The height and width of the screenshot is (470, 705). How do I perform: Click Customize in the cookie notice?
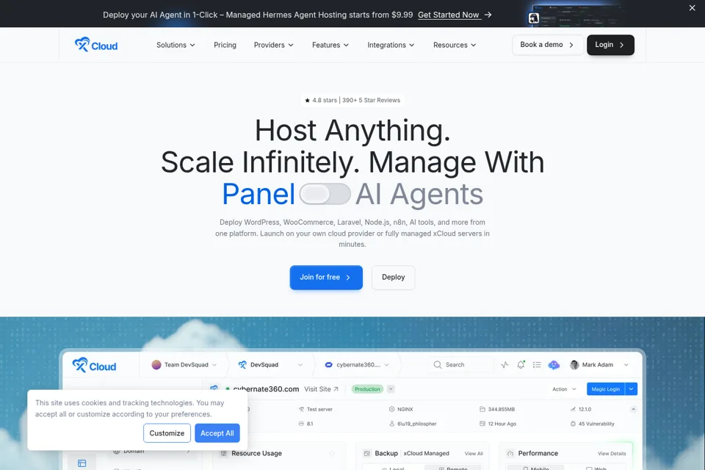click(167, 433)
